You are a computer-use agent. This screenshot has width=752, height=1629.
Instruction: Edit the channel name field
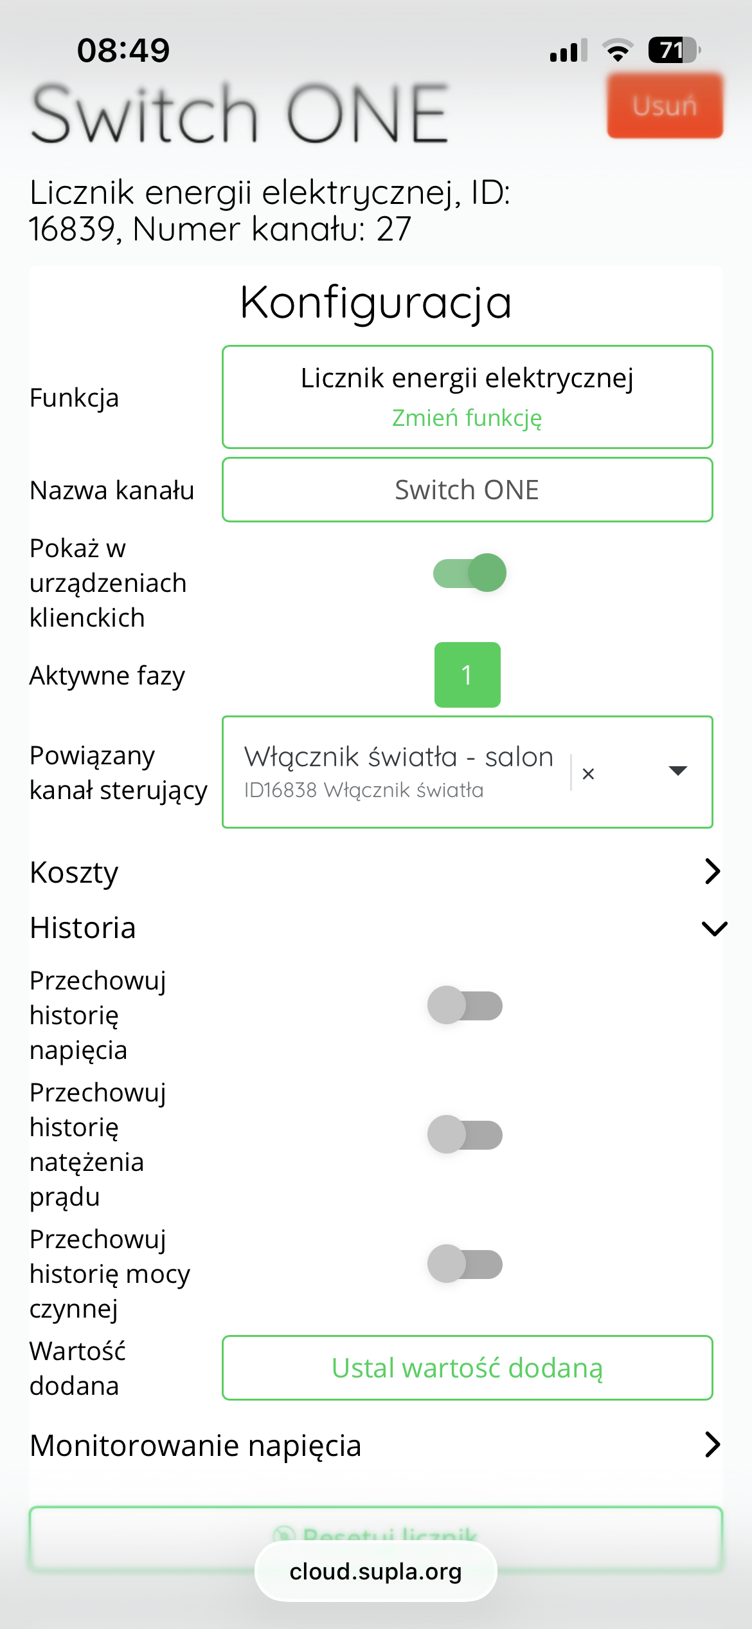coord(467,490)
